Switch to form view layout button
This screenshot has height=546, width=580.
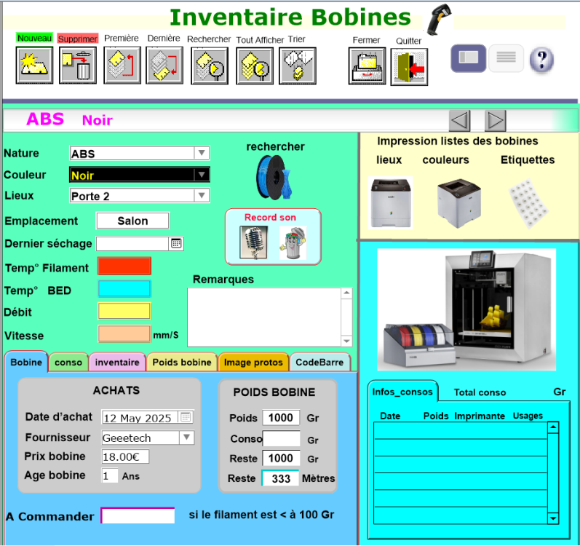(468, 58)
